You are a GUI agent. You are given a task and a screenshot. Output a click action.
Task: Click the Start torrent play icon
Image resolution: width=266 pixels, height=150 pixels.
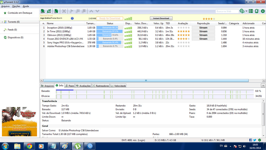(x=71, y=11)
